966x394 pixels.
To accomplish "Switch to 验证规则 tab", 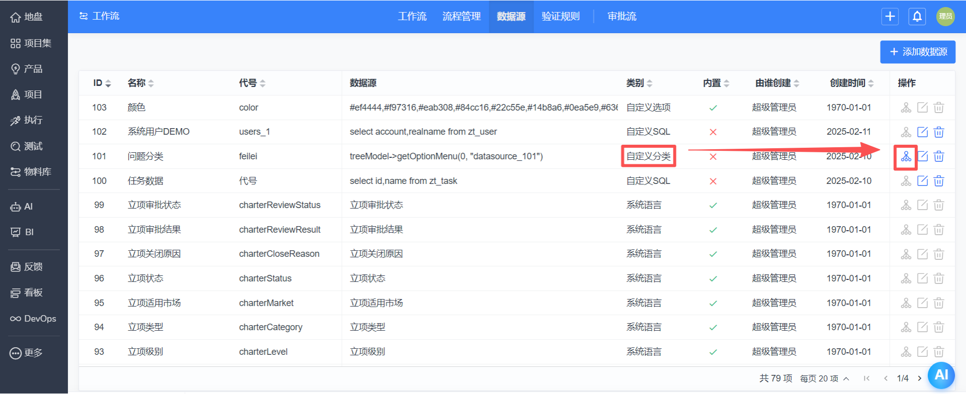I will [x=560, y=17].
